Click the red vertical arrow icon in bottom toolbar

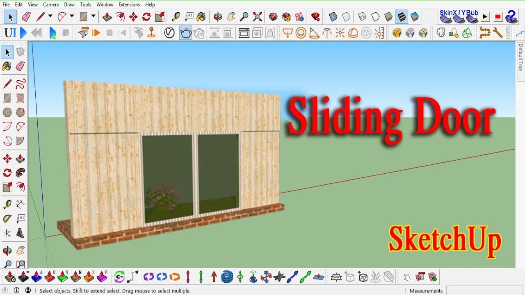(214, 277)
